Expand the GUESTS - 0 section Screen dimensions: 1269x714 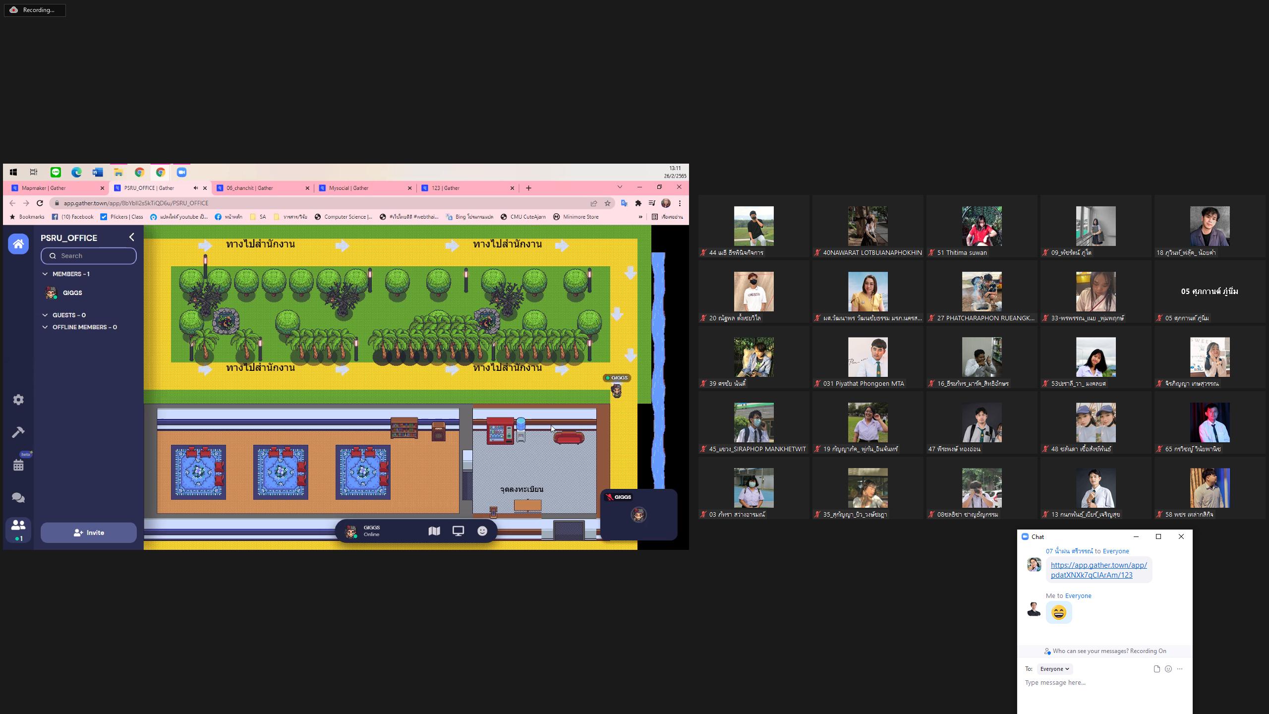click(45, 315)
